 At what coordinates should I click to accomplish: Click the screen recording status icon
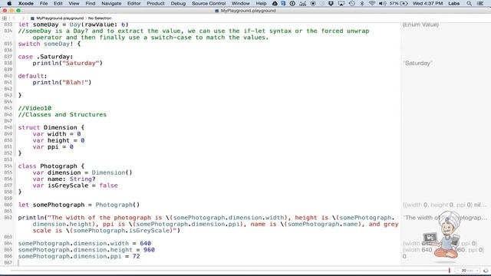[313, 3]
